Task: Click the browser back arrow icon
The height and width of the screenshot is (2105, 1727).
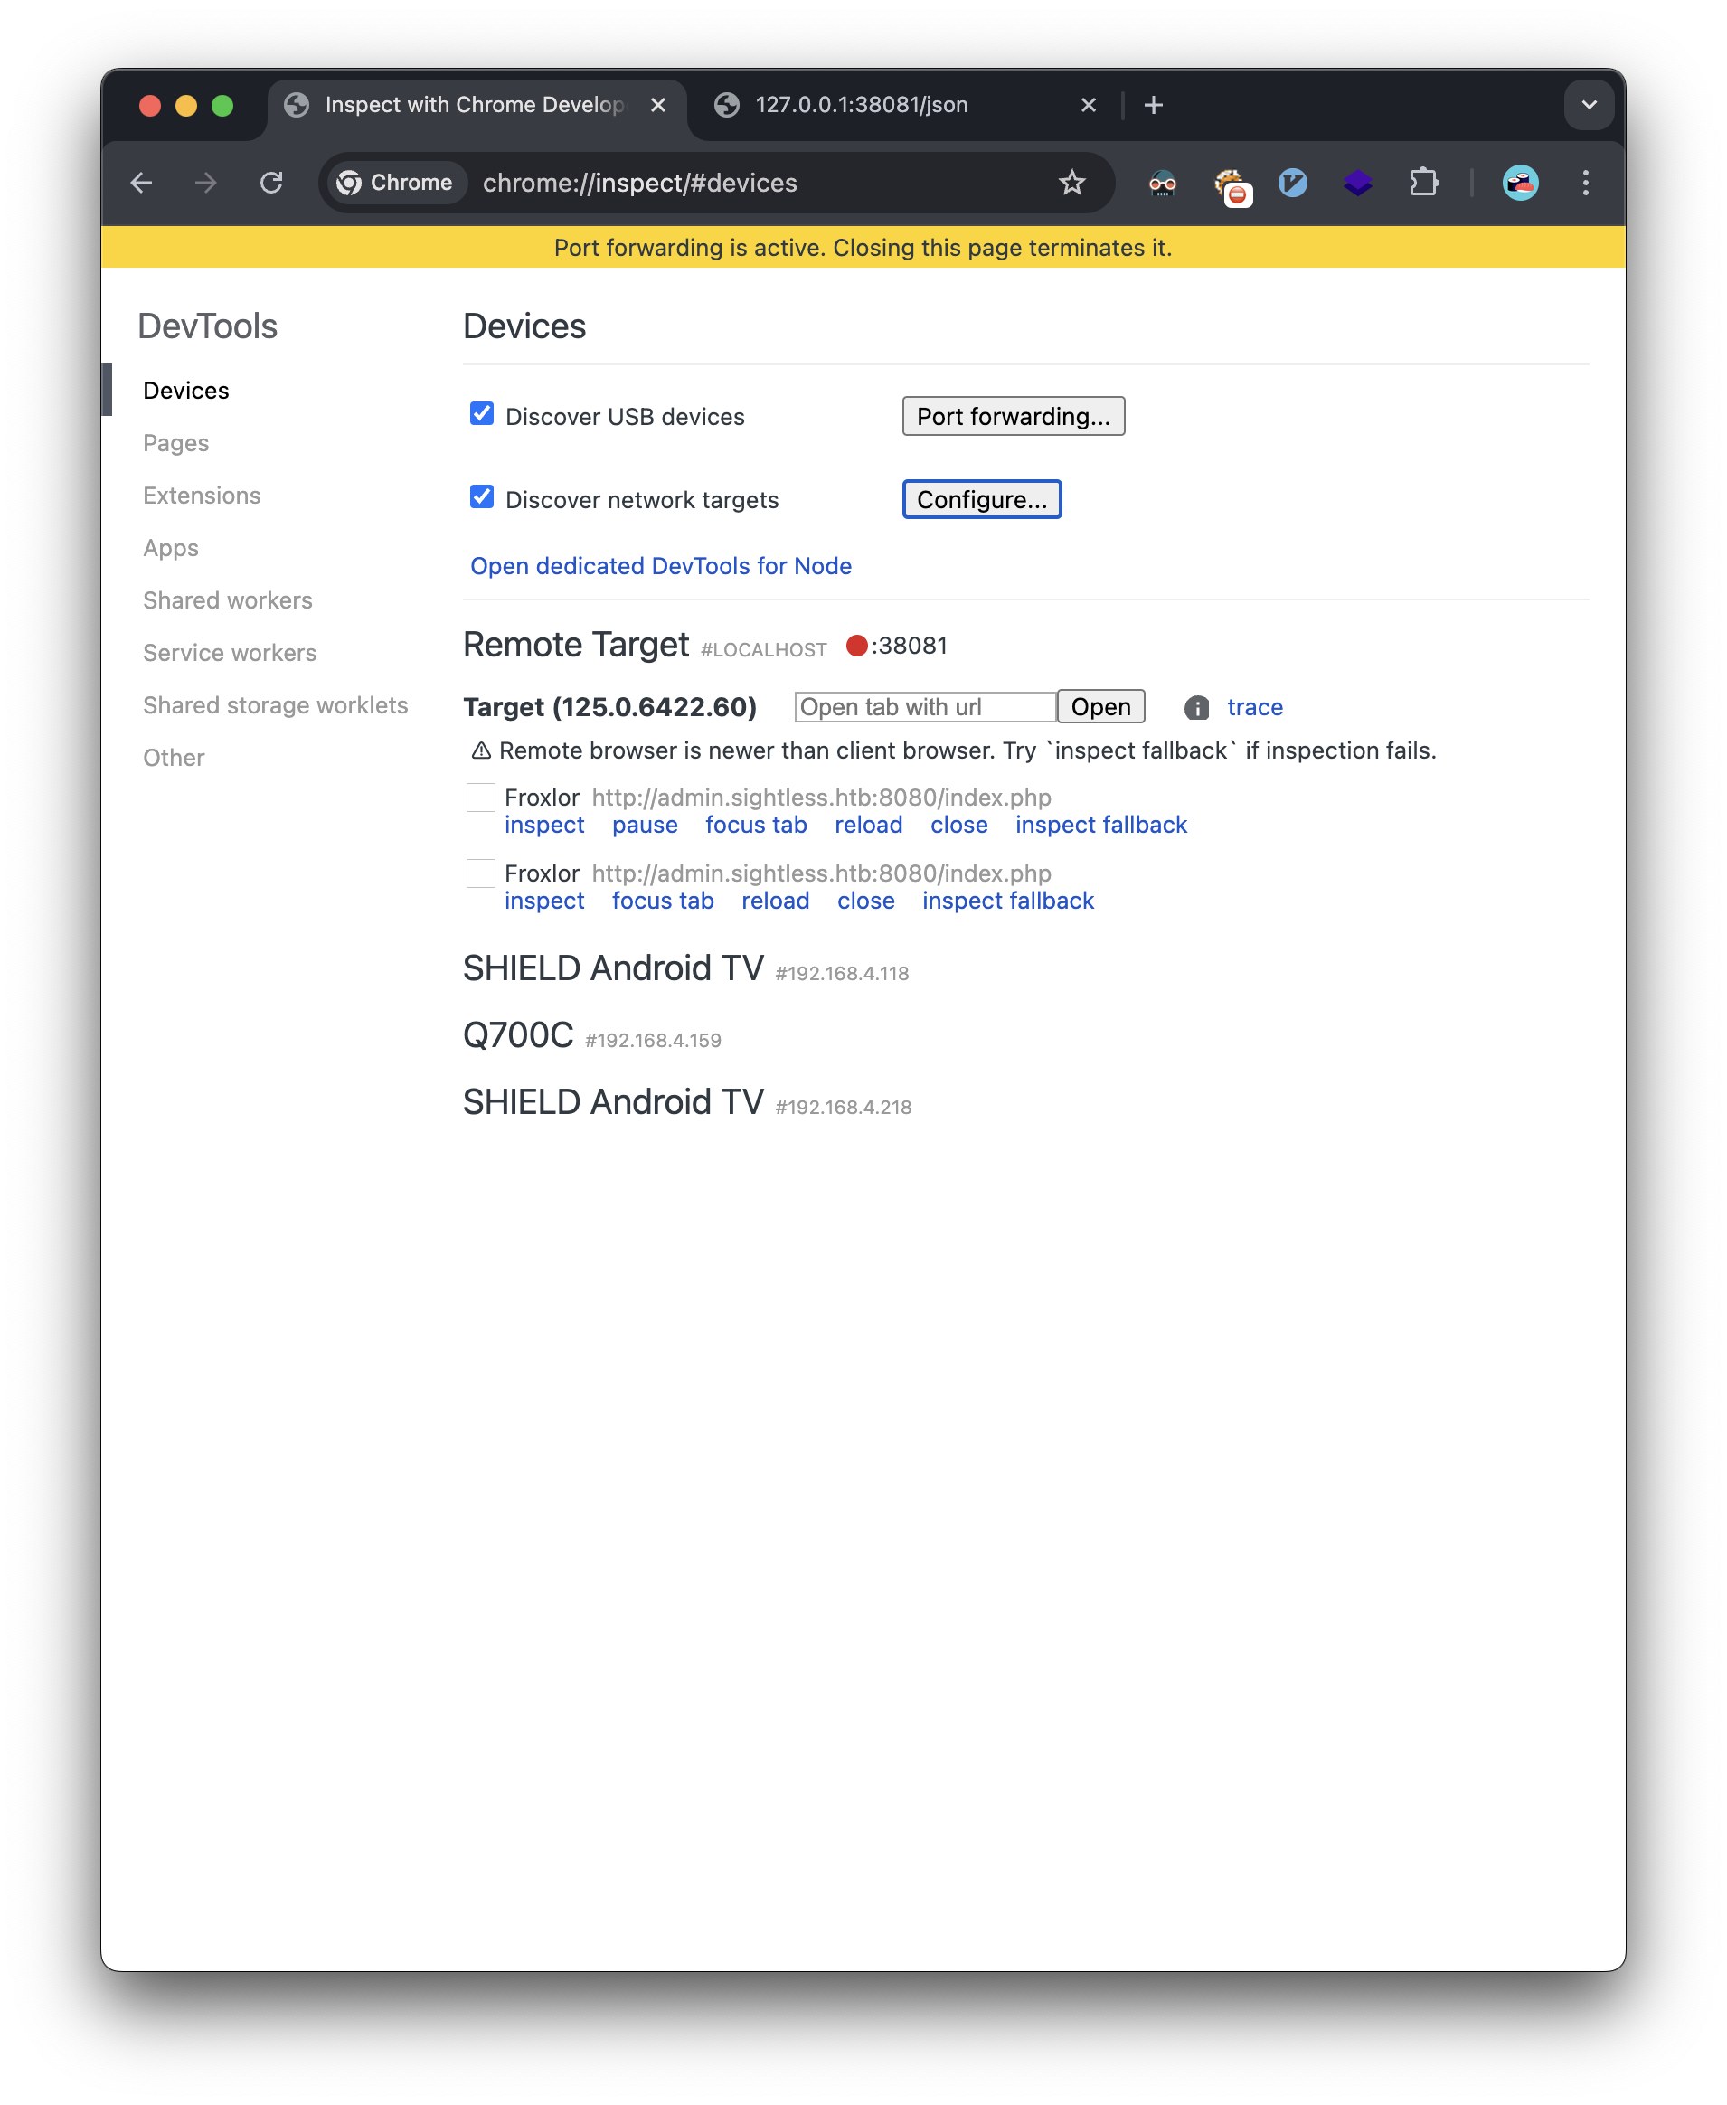Action: pos(141,183)
